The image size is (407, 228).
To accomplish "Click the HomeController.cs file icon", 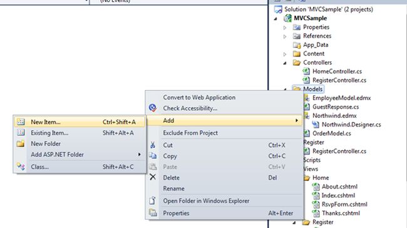I will (x=306, y=71).
